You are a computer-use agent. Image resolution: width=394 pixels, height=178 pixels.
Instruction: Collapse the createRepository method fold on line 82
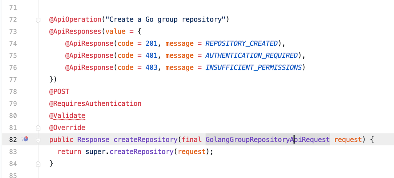tap(38, 140)
